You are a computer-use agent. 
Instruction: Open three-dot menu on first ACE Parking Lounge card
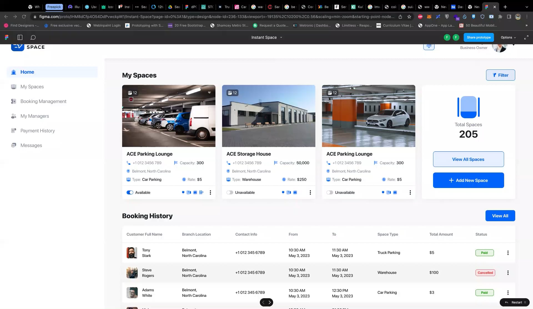tap(210, 192)
